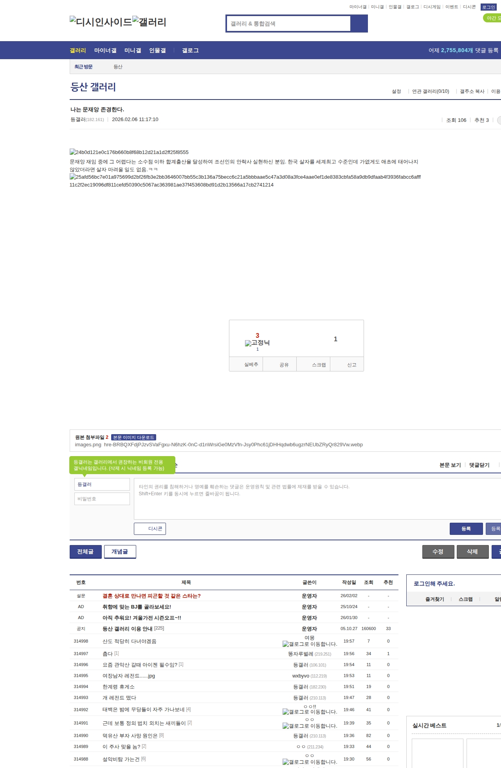Image resolution: width=501 pixels, height=768 pixels.
Task: Focus the comment text area
Action: (x=317, y=499)
